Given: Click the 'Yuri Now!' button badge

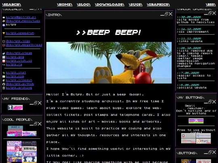Looking at the screenshot, I should 203,141.
